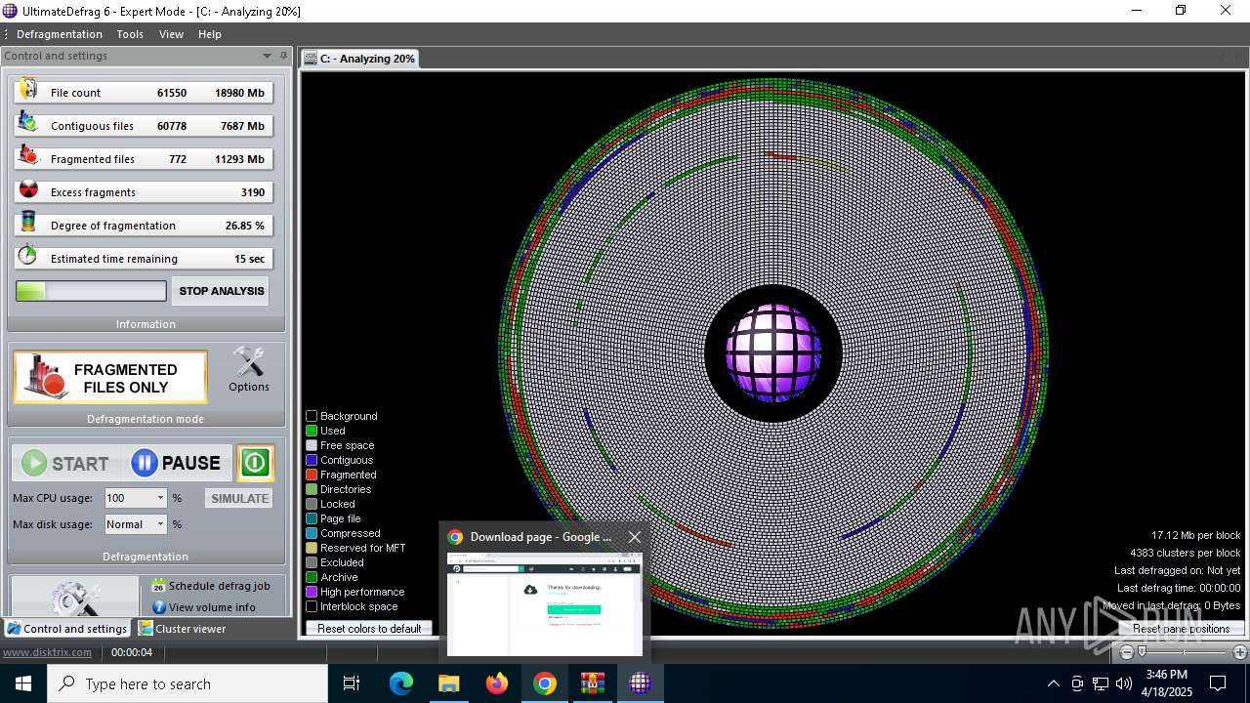Switch to Cluster viewer tab
Screen dimensions: 1250x703
pos(182,629)
